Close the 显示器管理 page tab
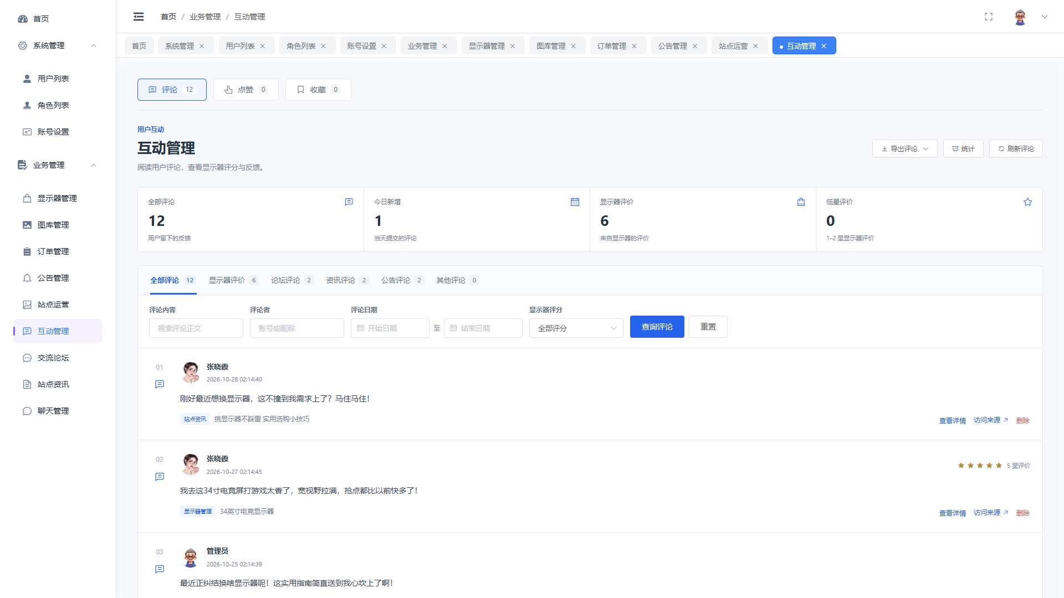Screen dimensions: 1064x598 coord(513,46)
